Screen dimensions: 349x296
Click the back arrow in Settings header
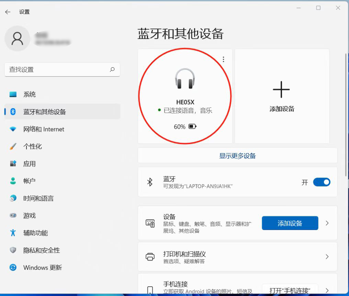[x=8, y=12]
